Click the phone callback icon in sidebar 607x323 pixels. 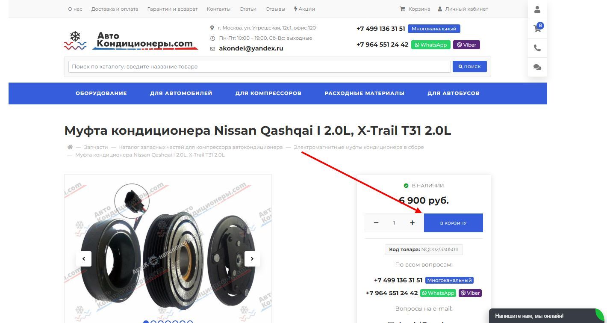pyautogui.click(x=537, y=48)
